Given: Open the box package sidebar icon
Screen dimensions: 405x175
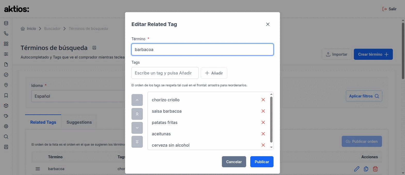Looking at the screenshot, I should tap(6, 106).
